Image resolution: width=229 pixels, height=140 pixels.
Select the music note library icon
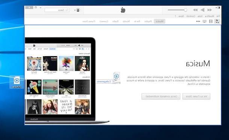click(x=217, y=21)
